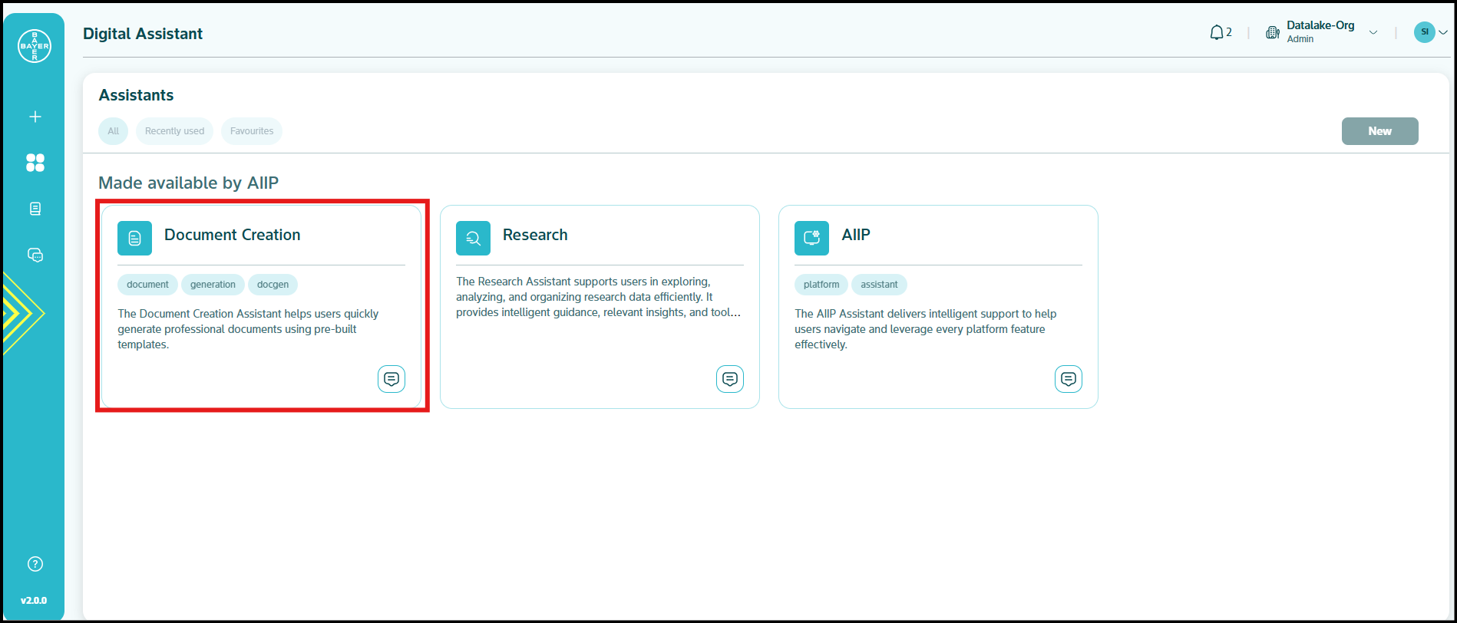This screenshot has height=623, width=1457.
Task: Select the All filter tab
Action: tap(113, 131)
